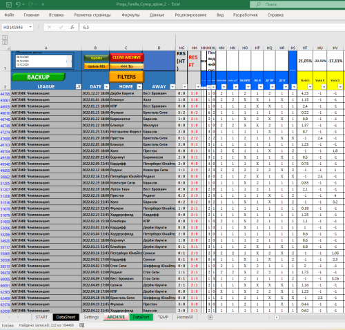Click the green BACKUP button
Viewport: 345px width, 330px height.
tap(39, 77)
